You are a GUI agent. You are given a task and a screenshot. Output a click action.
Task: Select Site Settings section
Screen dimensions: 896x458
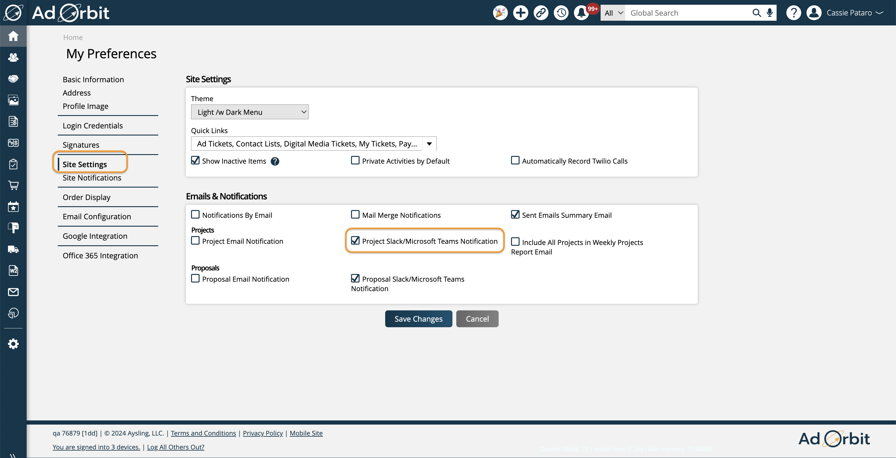(84, 164)
